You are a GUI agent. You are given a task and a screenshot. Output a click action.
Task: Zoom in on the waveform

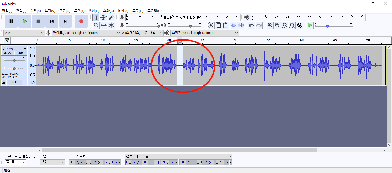(270, 25)
